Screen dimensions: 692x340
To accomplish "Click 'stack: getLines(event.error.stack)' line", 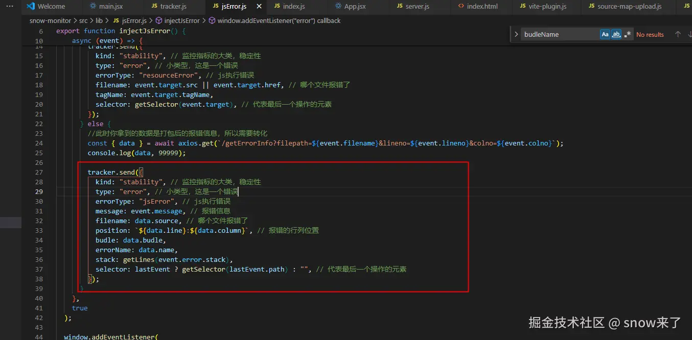I will click(x=165, y=259).
